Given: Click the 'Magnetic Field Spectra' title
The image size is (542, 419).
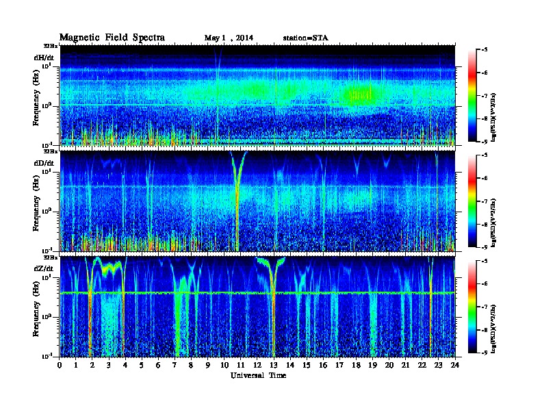Looking at the screenshot, I should point(112,38).
